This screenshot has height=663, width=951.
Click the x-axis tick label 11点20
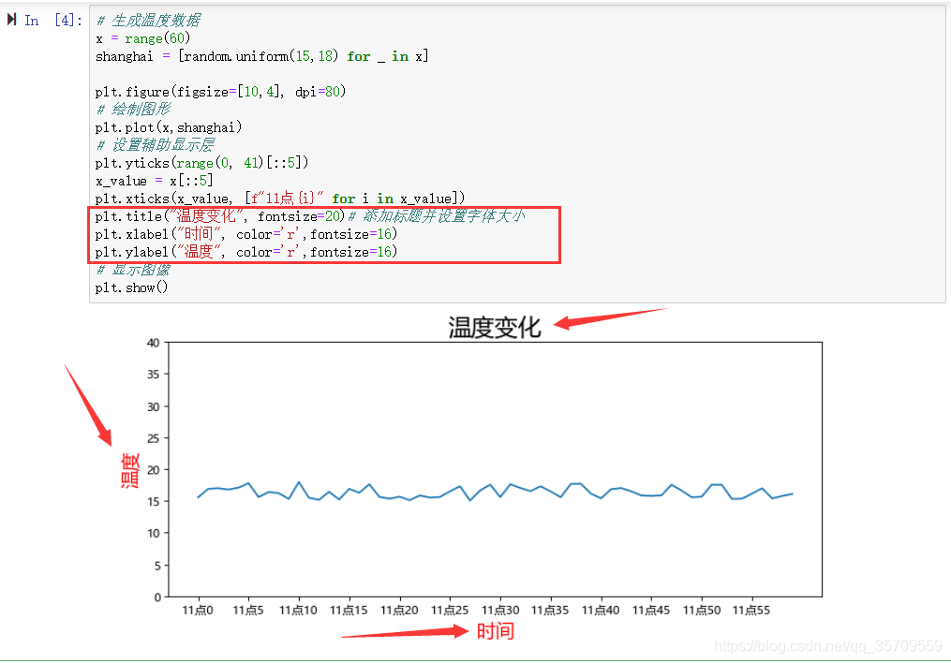click(399, 611)
